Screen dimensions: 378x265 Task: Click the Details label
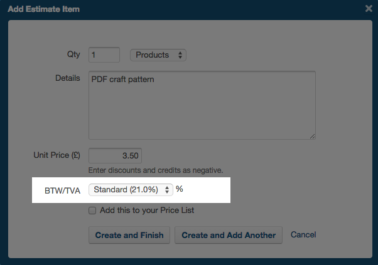tap(68, 78)
